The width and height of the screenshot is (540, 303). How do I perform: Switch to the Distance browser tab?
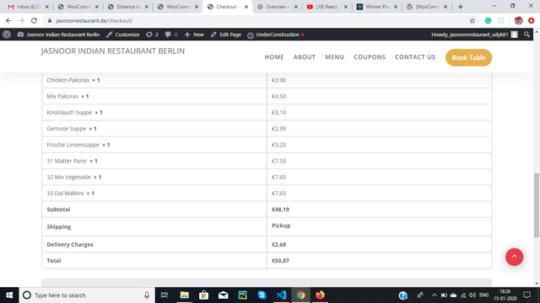pyautogui.click(x=127, y=7)
